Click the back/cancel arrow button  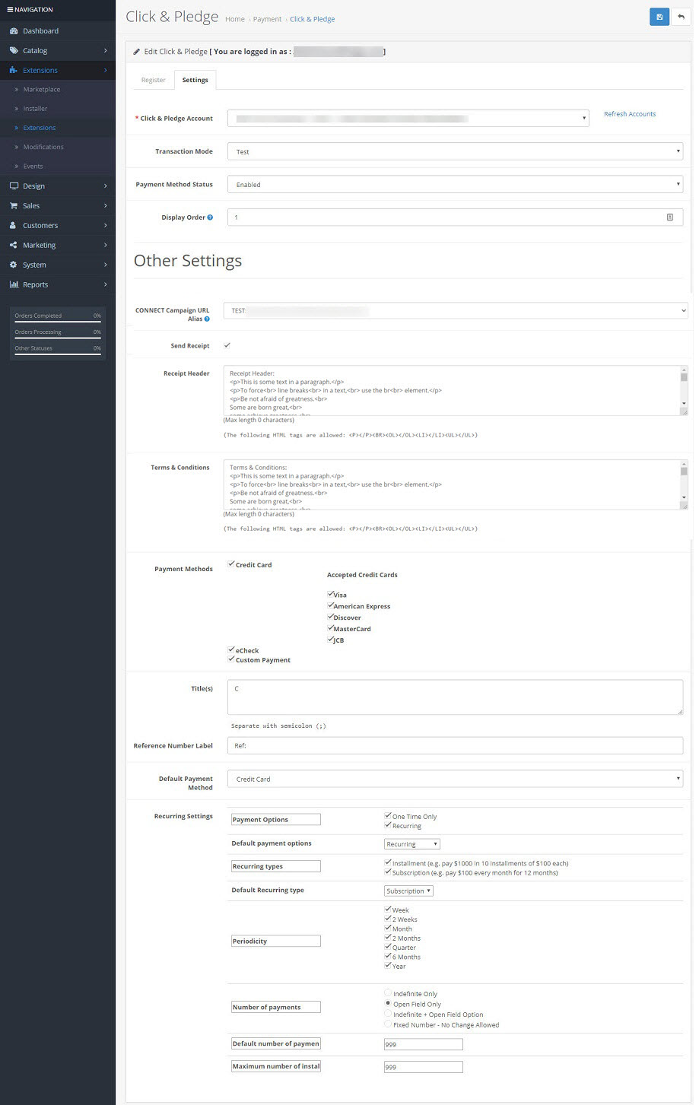click(681, 17)
